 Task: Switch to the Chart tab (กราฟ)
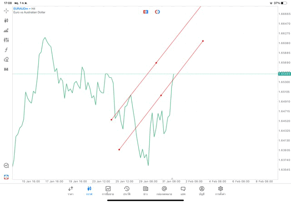(90, 191)
